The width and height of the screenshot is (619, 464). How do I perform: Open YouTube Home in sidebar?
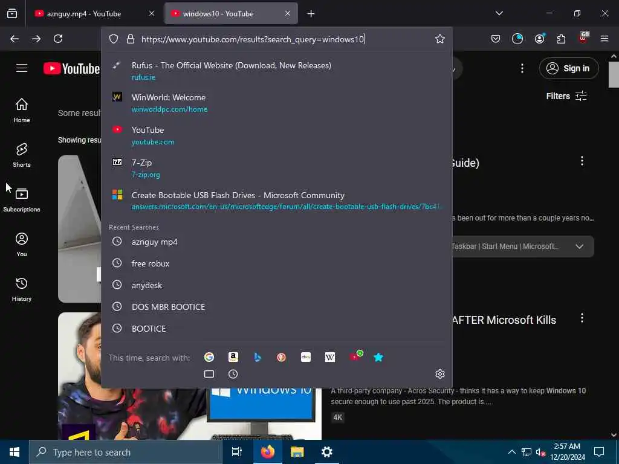click(x=22, y=111)
